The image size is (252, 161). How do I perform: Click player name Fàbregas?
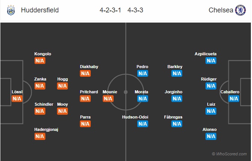pos(173,117)
